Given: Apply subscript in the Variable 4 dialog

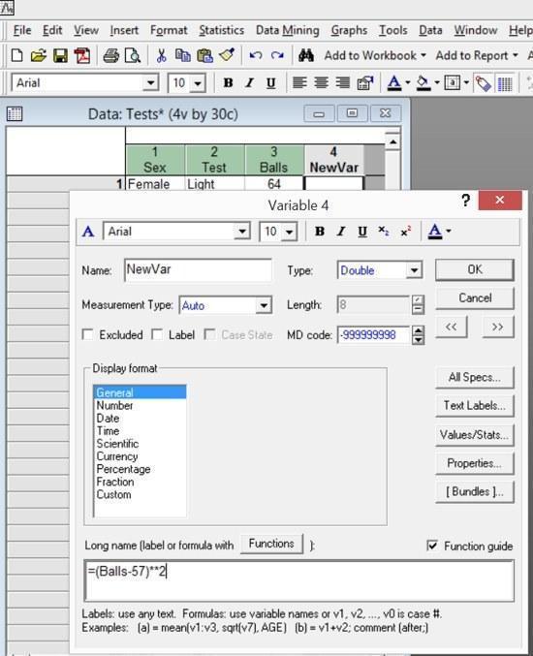Looking at the screenshot, I should [x=383, y=231].
